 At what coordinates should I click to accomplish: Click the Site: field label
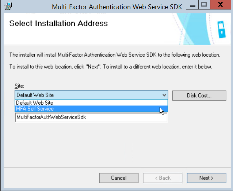(x=19, y=86)
